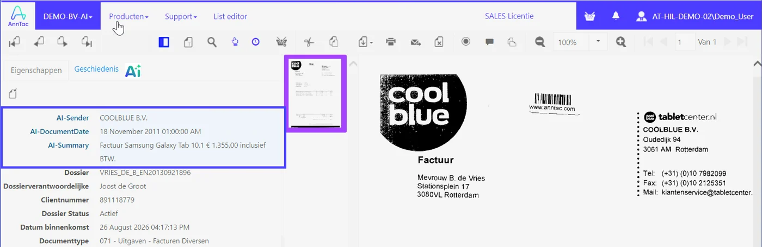Click the blue clock icon
762x247 pixels.
point(255,41)
